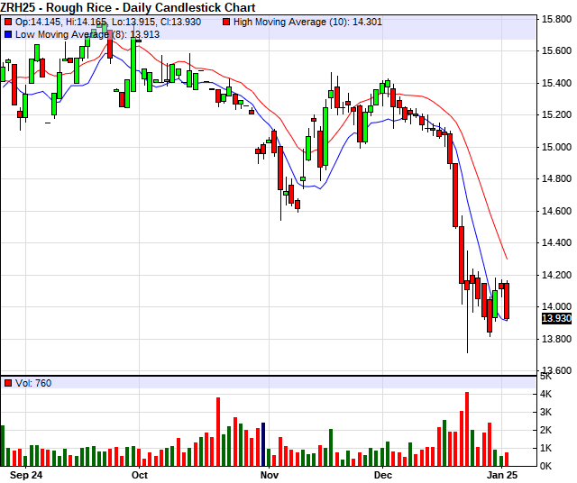Viewport: 577px width, 483px height.
Task: Click the Jan 25 date label
Action: tap(503, 473)
